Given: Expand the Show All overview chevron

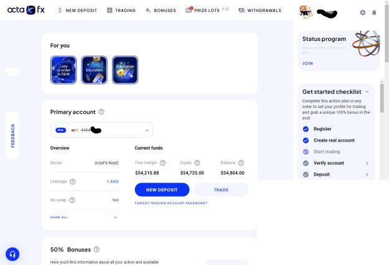Looking at the screenshot, I should pyautogui.click(x=115, y=217).
